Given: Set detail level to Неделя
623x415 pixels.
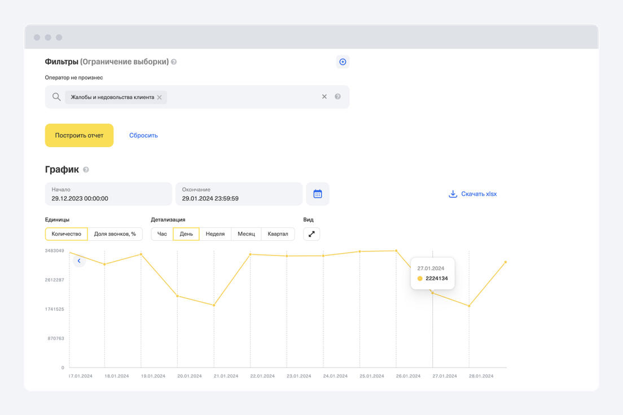Looking at the screenshot, I should (x=215, y=234).
